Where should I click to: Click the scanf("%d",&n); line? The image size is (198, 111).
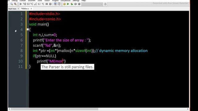tap(47, 45)
